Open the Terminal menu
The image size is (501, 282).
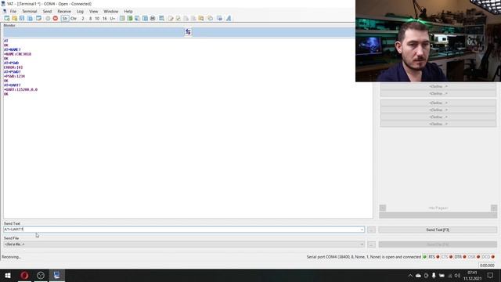click(x=30, y=11)
